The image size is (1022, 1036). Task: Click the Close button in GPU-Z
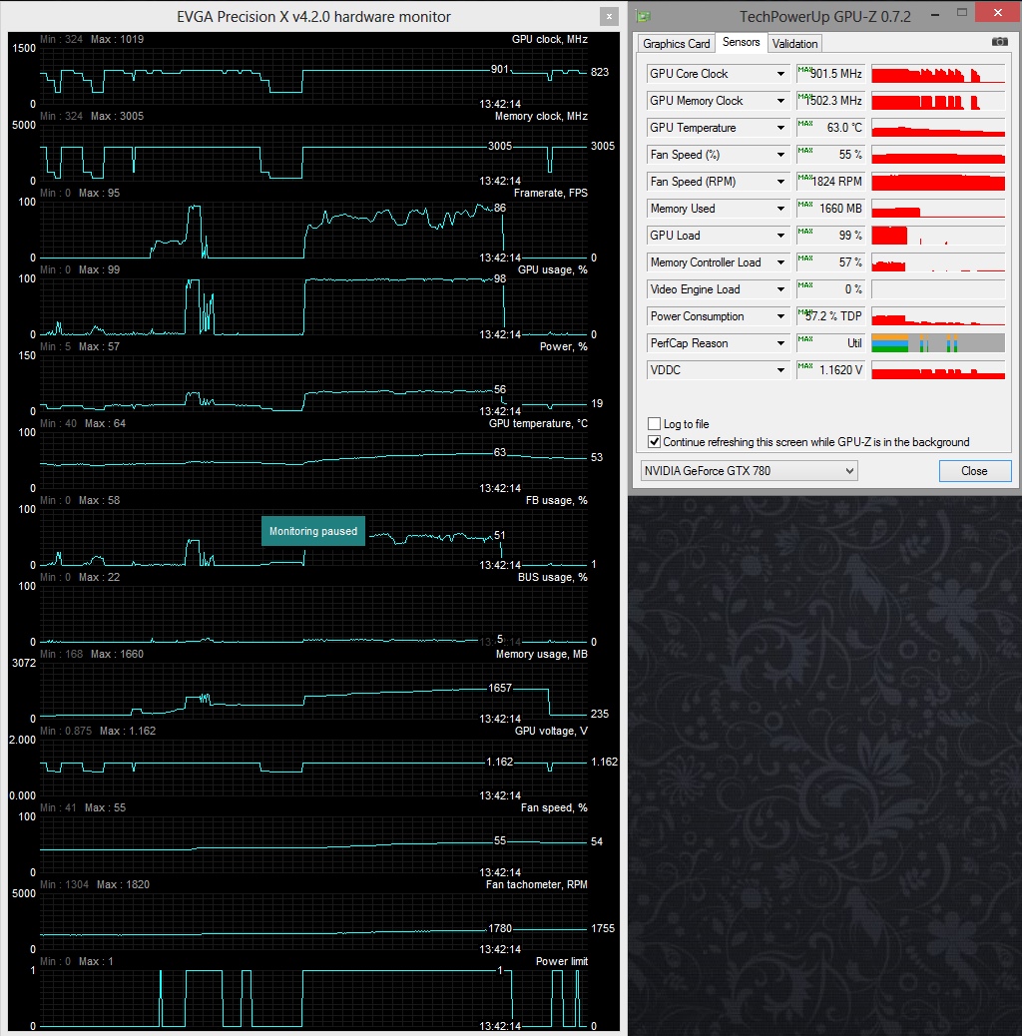point(975,470)
